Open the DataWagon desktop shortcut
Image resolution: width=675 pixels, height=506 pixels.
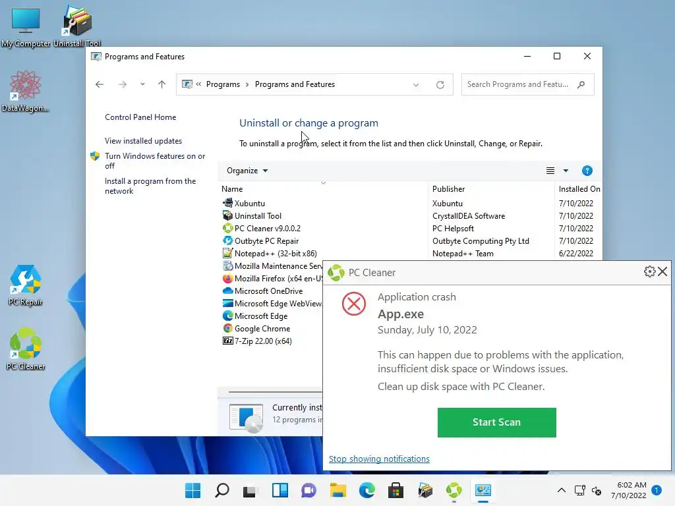point(26,91)
